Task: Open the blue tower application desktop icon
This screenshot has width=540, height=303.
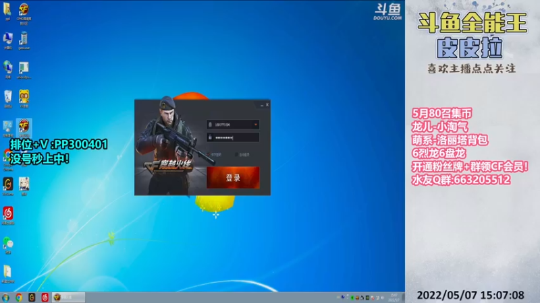Action: pos(24,40)
